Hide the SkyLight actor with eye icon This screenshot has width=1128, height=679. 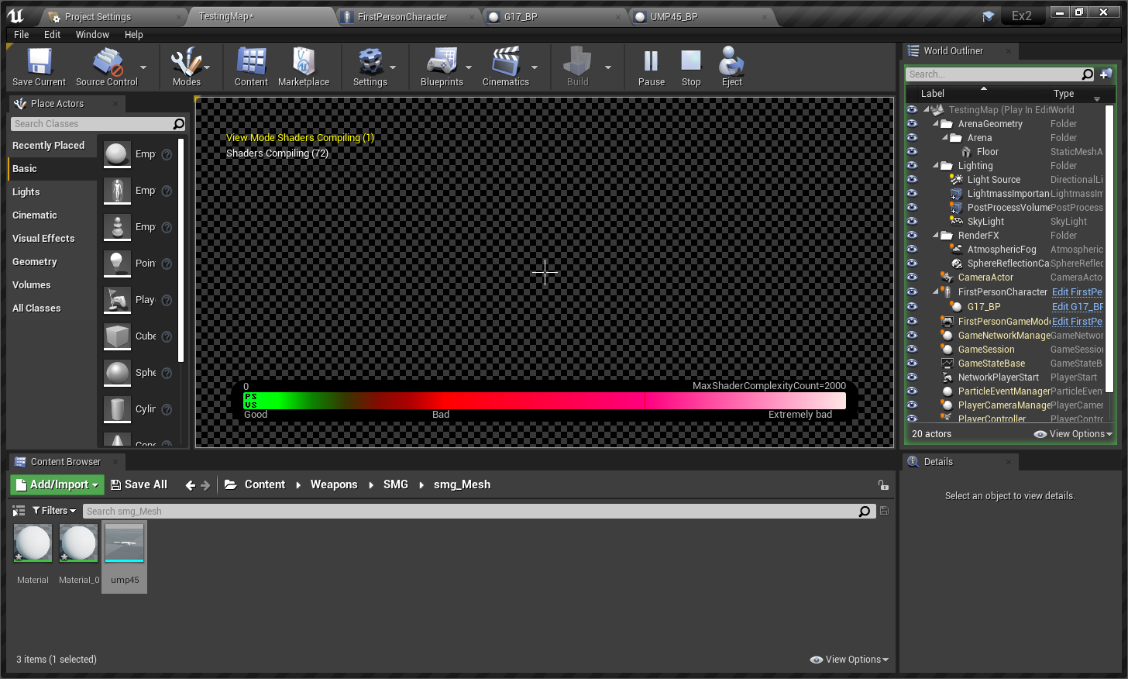[912, 222]
